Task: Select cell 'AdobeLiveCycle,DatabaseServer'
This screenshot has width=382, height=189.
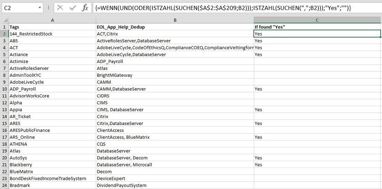Action: [x=175, y=55]
